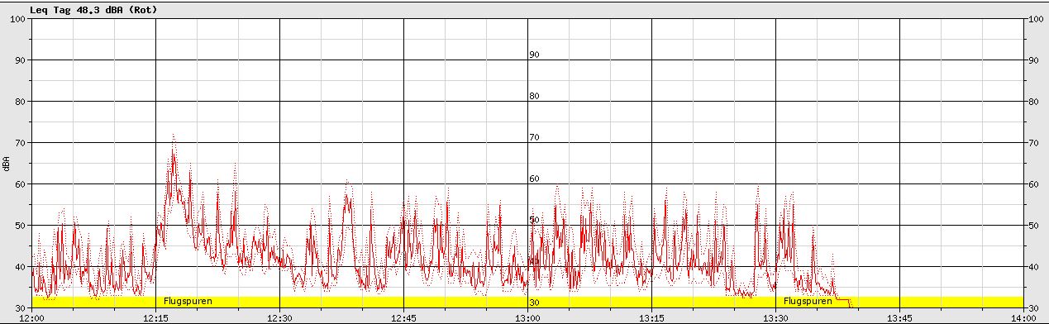Select the 13:30 time label
Image resolution: width=1049 pixels, height=324 pixels.
click(x=775, y=317)
